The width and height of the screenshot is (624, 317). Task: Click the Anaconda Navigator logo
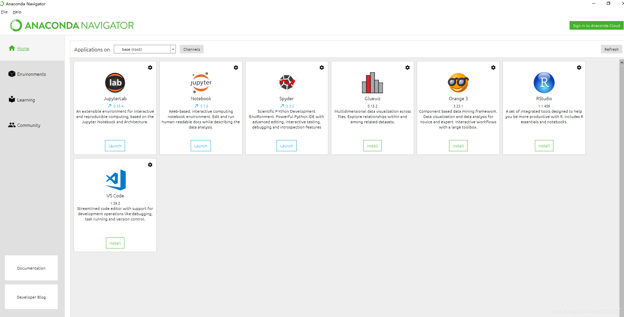click(x=72, y=25)
